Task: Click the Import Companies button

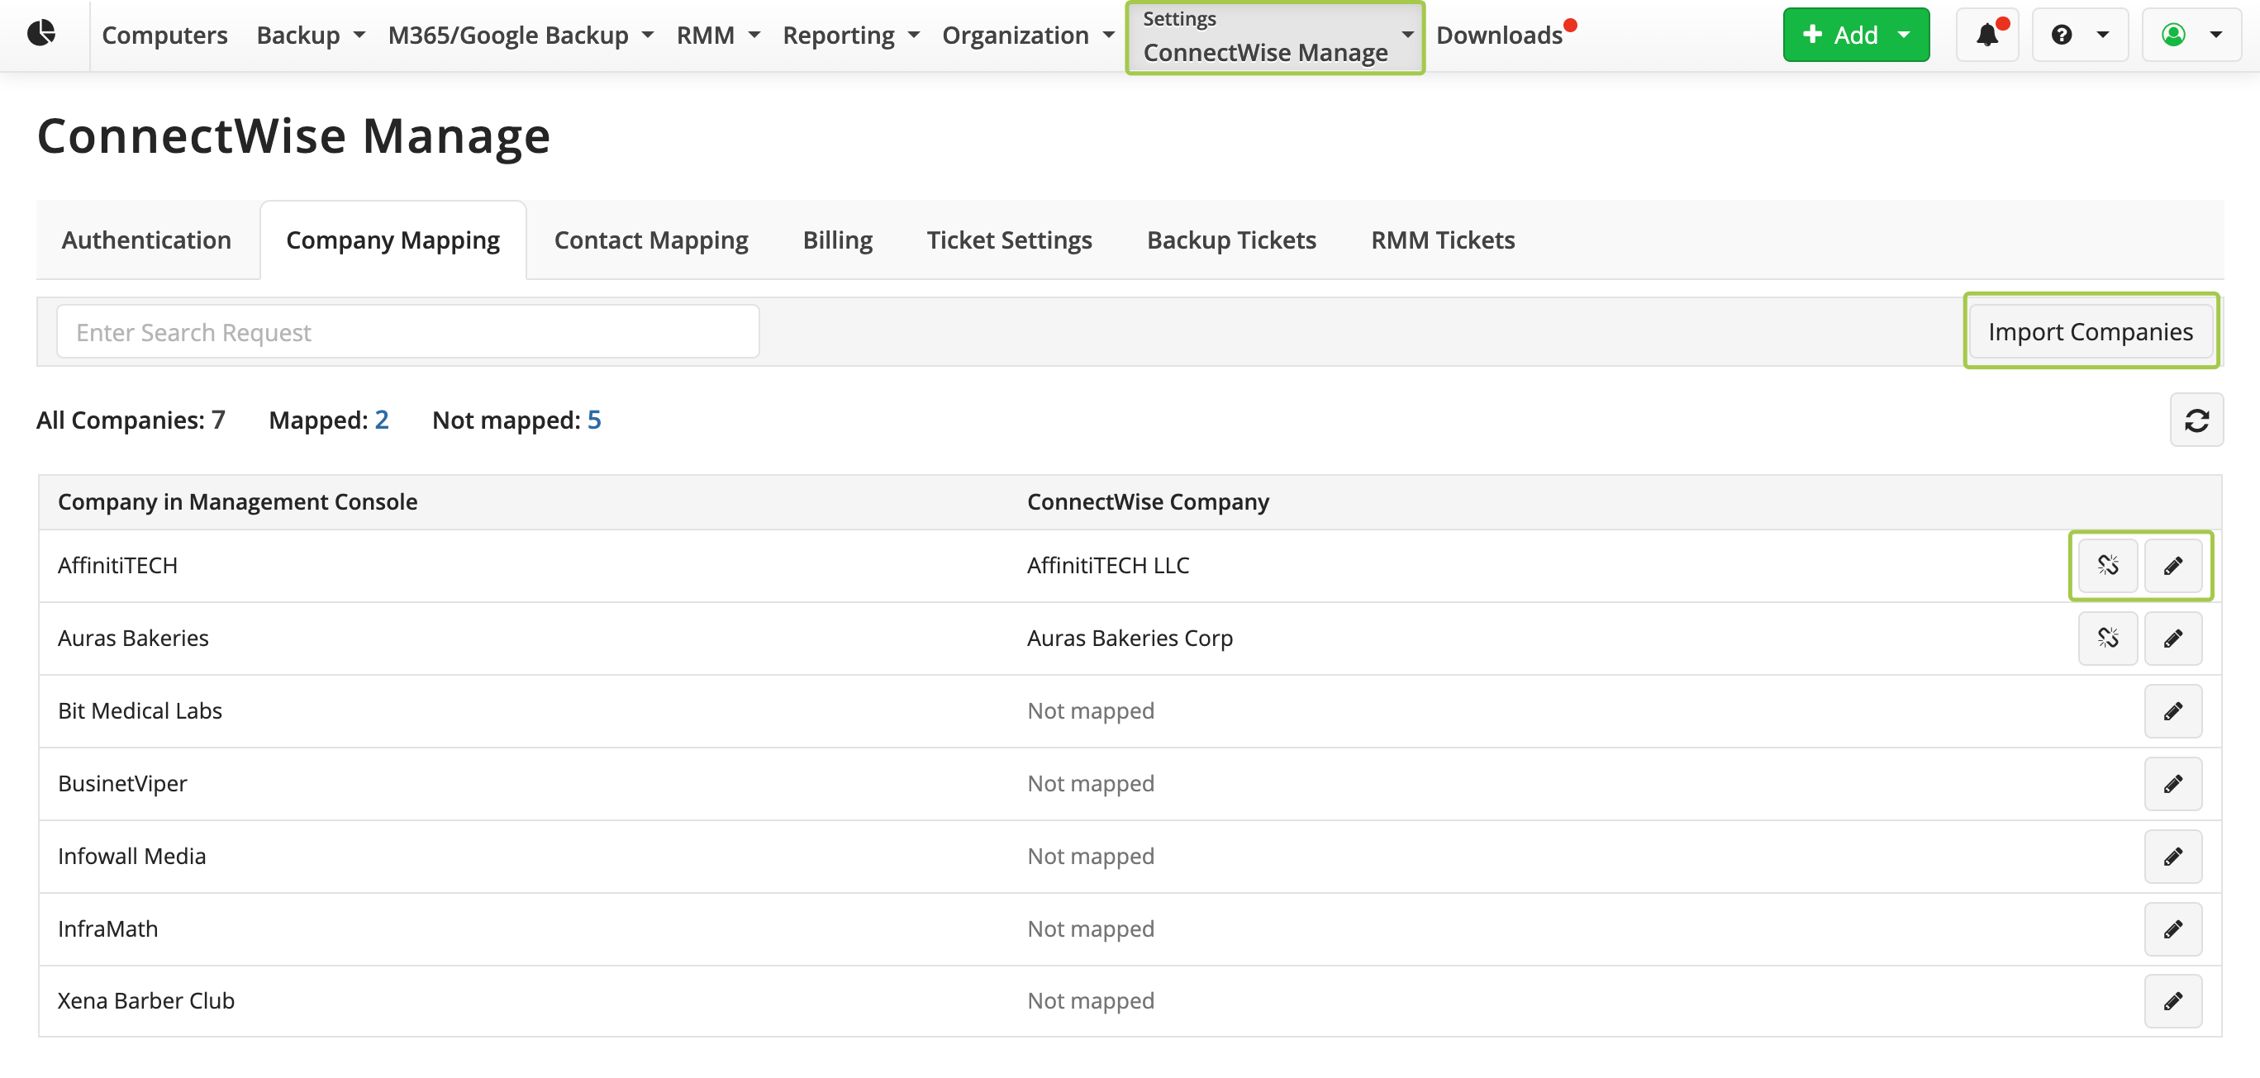Action: [x=2091, y=331]
